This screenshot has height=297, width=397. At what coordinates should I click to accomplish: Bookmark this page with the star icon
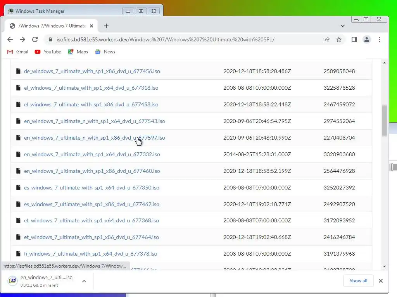pyautogui.click(x=339, y=40)
